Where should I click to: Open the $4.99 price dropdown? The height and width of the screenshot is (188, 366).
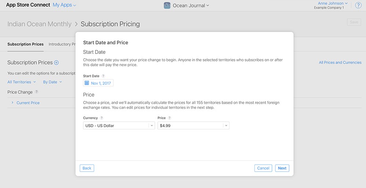(193, 126)
